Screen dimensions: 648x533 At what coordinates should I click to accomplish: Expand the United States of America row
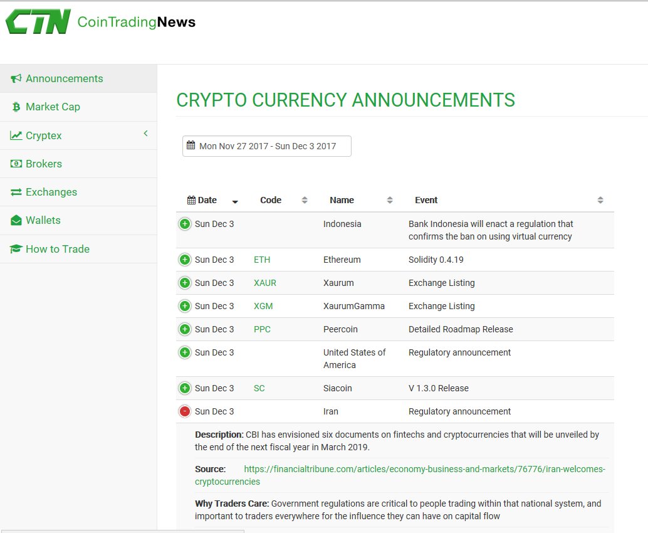(185, 352)
